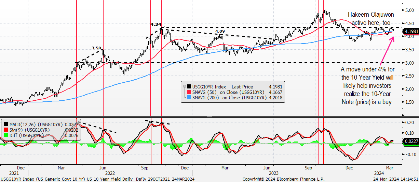This screenshot has width=419, height=182.
Task: Click the black 4.1981 price tag on the y-axis
Action: (411, 31)
